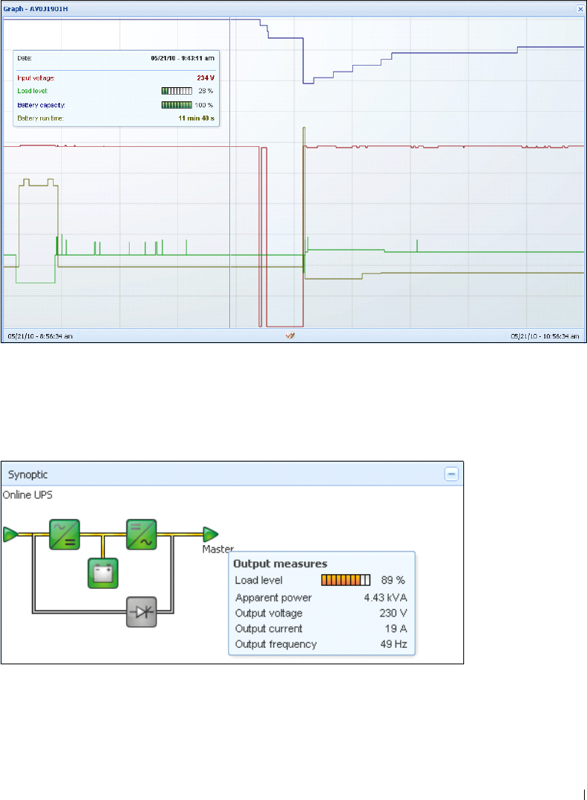Click the 'Output current' label
The width and height of the screenshot is (587, 800).
[x=268, y=629]
